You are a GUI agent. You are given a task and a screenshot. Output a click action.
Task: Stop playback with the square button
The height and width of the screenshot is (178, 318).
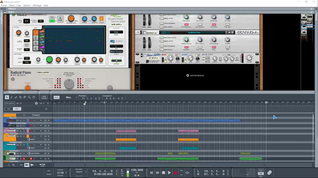164,173
